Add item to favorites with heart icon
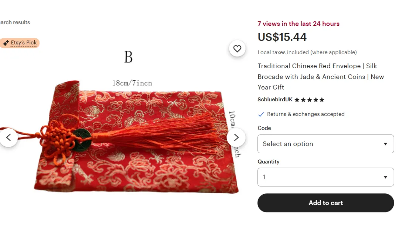399x227 pixels. pyautogui.click(x=237, y=49)
